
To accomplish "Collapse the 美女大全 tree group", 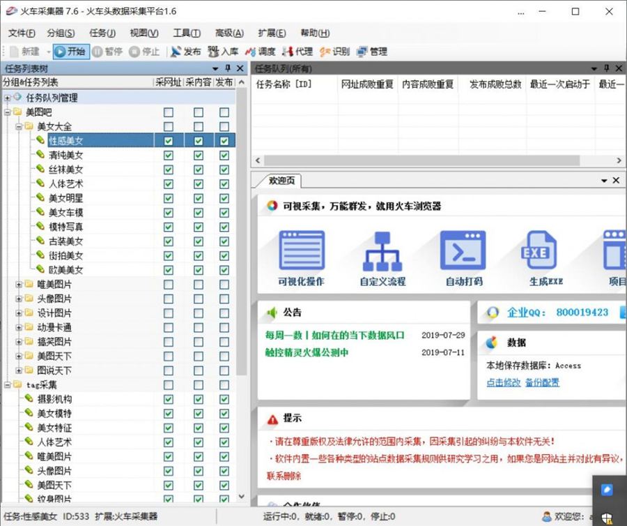I will [x=19, y=127].
